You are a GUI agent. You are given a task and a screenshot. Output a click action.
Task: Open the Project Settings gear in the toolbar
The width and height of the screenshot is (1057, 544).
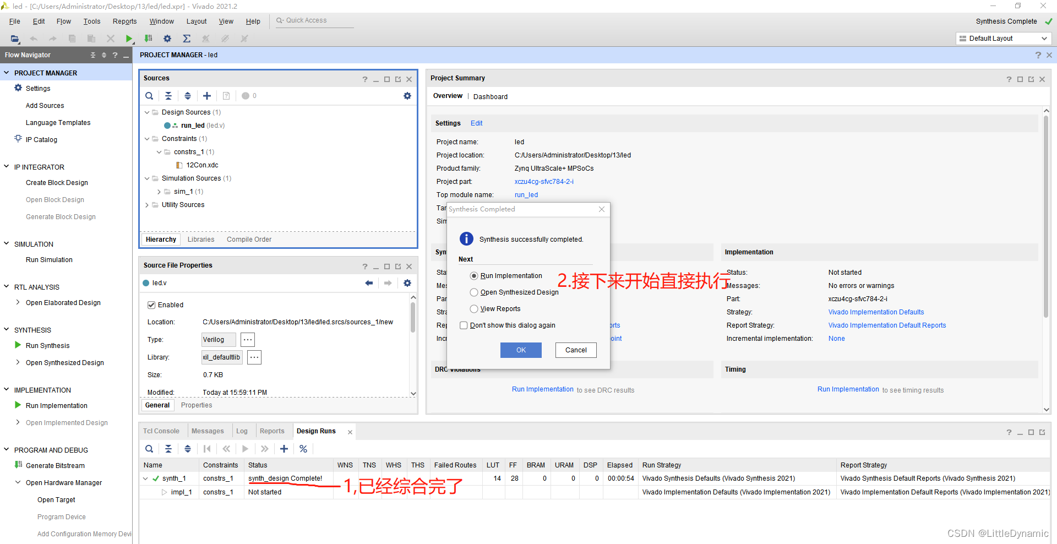point(167,39)
